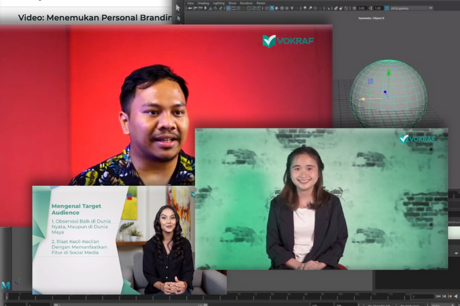Open the Renderer menu in viewport panel
The width and height of the screenshot is (460, 306).
(x=245, y=3)
